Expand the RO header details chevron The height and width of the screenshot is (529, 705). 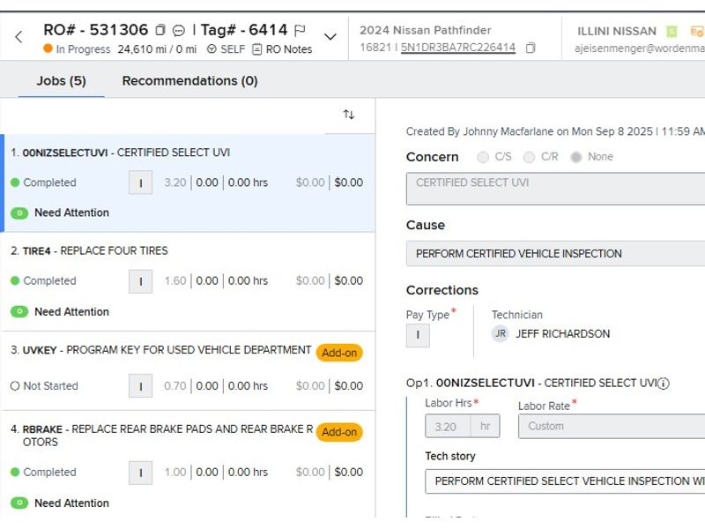pos(330,37)
